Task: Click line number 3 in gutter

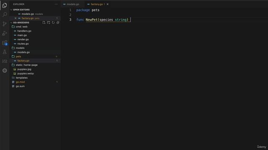Action: (x=70, y=20)
